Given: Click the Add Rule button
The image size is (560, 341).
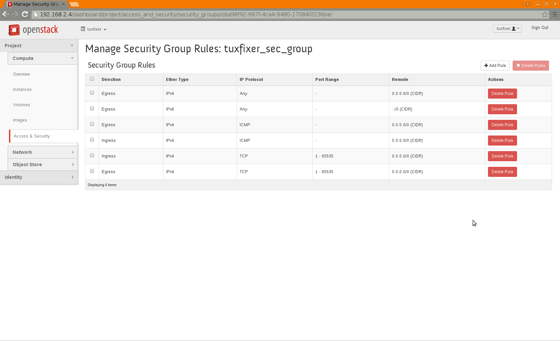Looking at the screenshot, I should 495,66.
